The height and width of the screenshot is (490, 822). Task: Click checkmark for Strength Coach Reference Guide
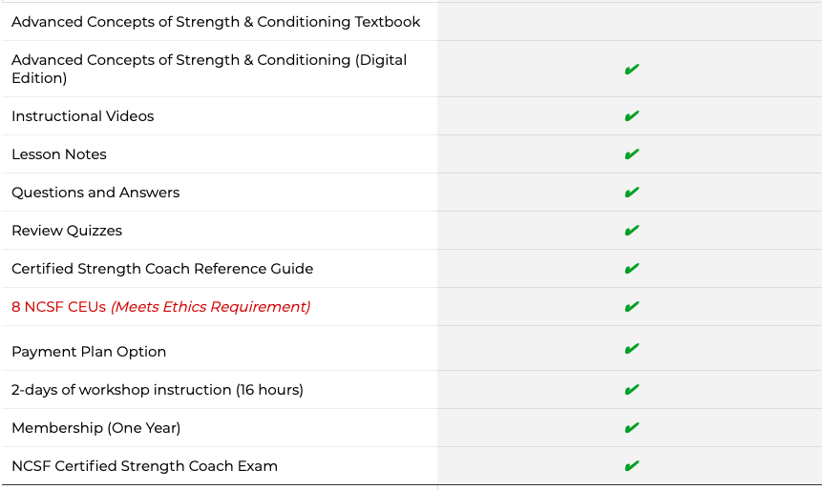631,269
